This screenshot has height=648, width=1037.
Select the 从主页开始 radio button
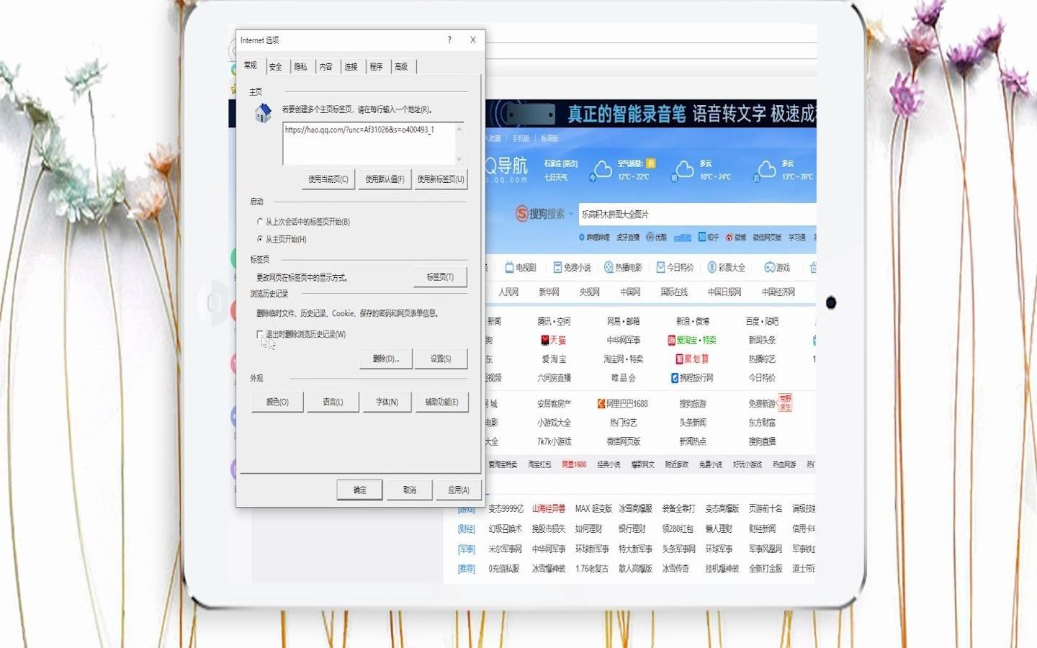pyautogui.click(x=260, y=239)
